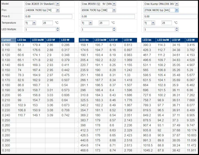The height and width of the screenshot is (155, 199).
Task: Click the XLamp CMA1306 Price $ field
Action: (170, 16)
